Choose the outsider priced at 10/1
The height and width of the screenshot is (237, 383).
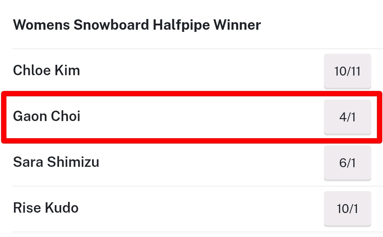[x=347, y=208]
